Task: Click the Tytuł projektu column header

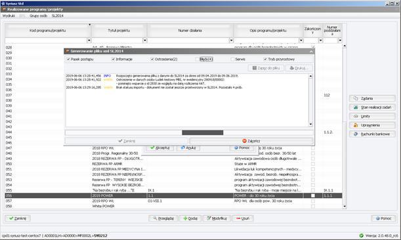Action: pos(119,30)
